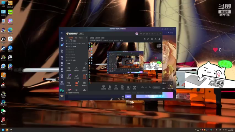
Task: Click the start streaming button below preview
Action: pyautogui.click(x=156, y=87)
